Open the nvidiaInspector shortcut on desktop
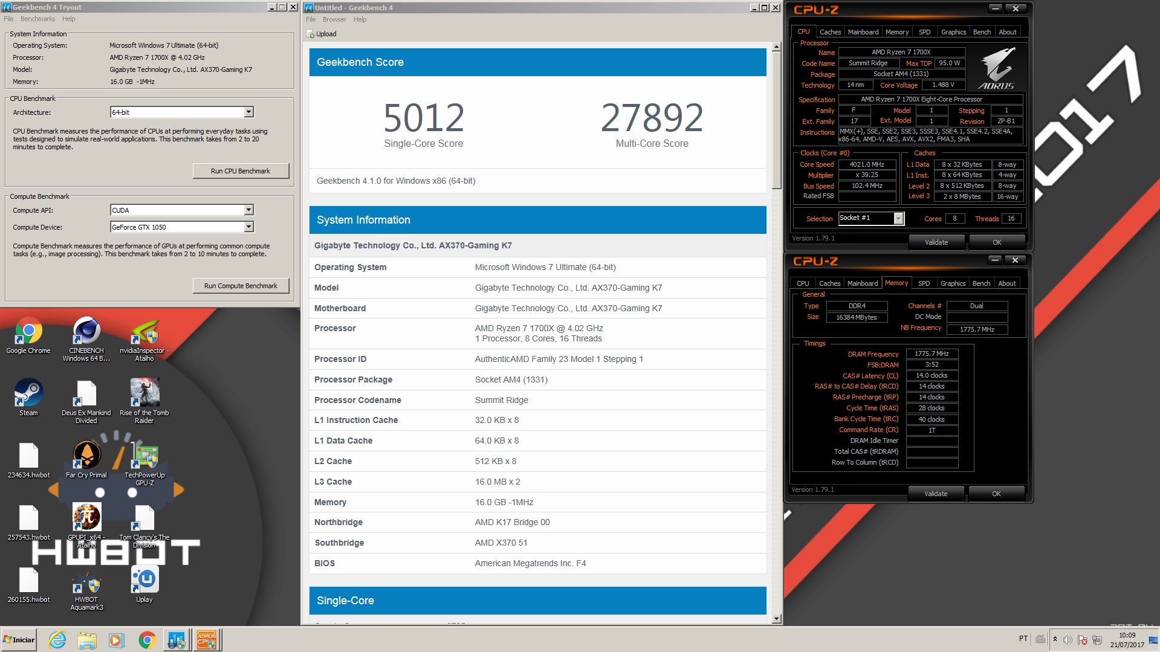The image size is (1160, 652). click(144, 340)
